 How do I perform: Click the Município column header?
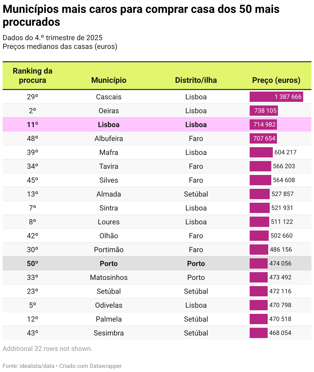[109, 80]
